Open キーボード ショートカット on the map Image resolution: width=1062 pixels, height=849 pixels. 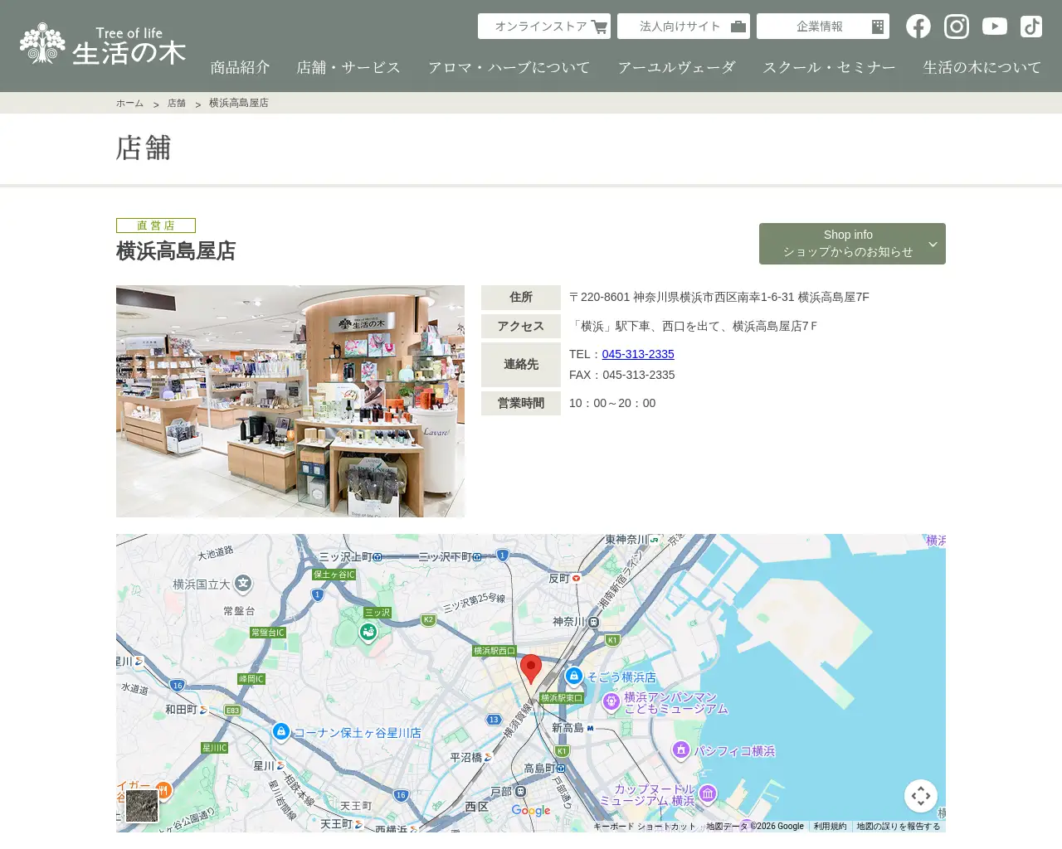pyautogui.click(x=645, y=827)
